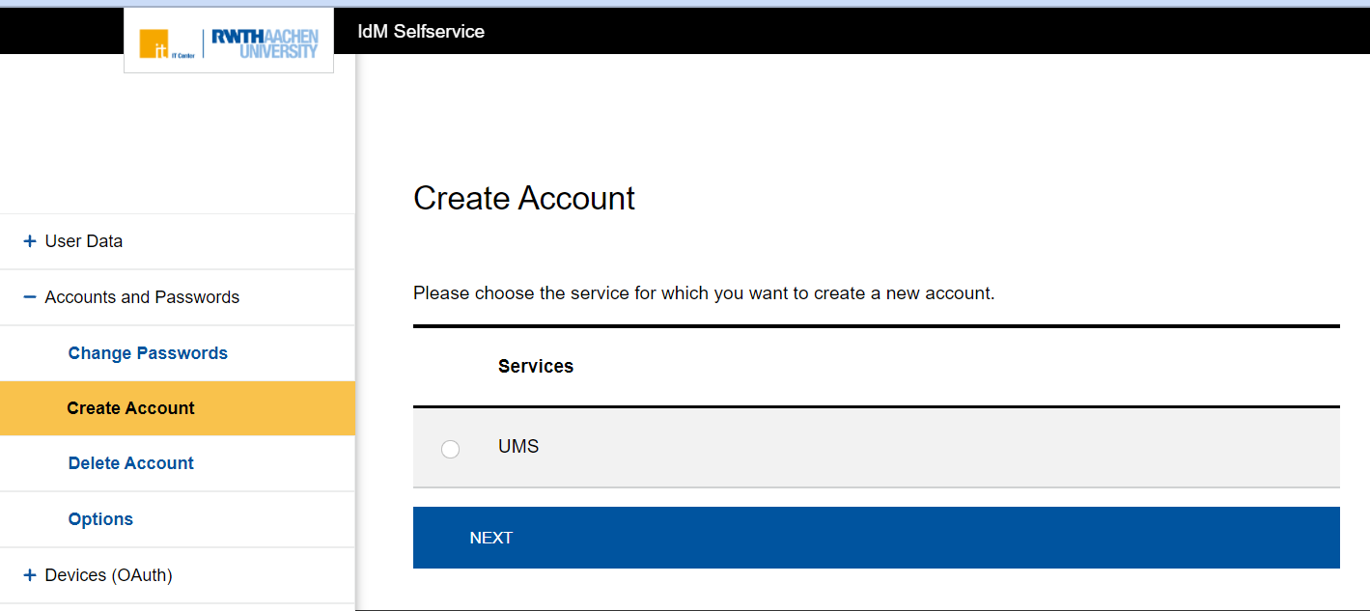Viewport: 1370px width, 611px height.
Task: Click the "Please choose the service" instruction text
Action: (x=704, y=292)
